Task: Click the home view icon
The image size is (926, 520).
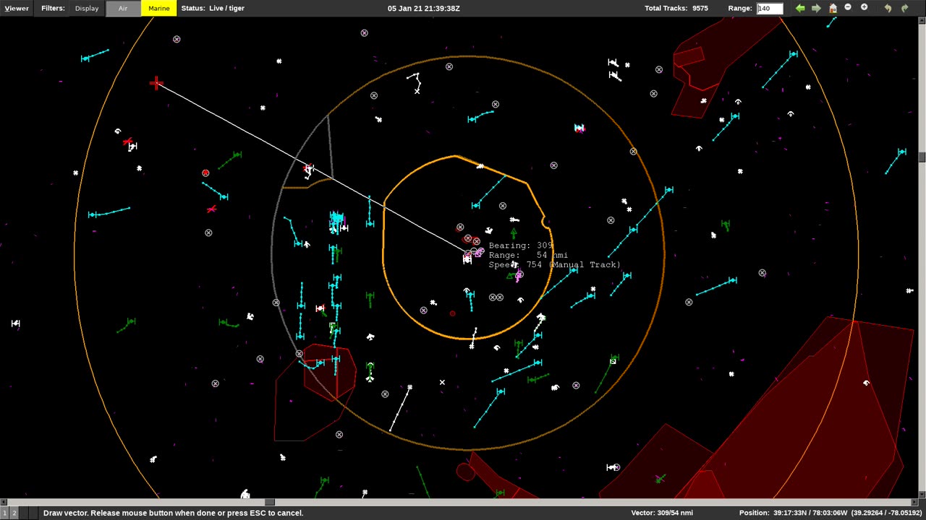Action: (833, 8)
